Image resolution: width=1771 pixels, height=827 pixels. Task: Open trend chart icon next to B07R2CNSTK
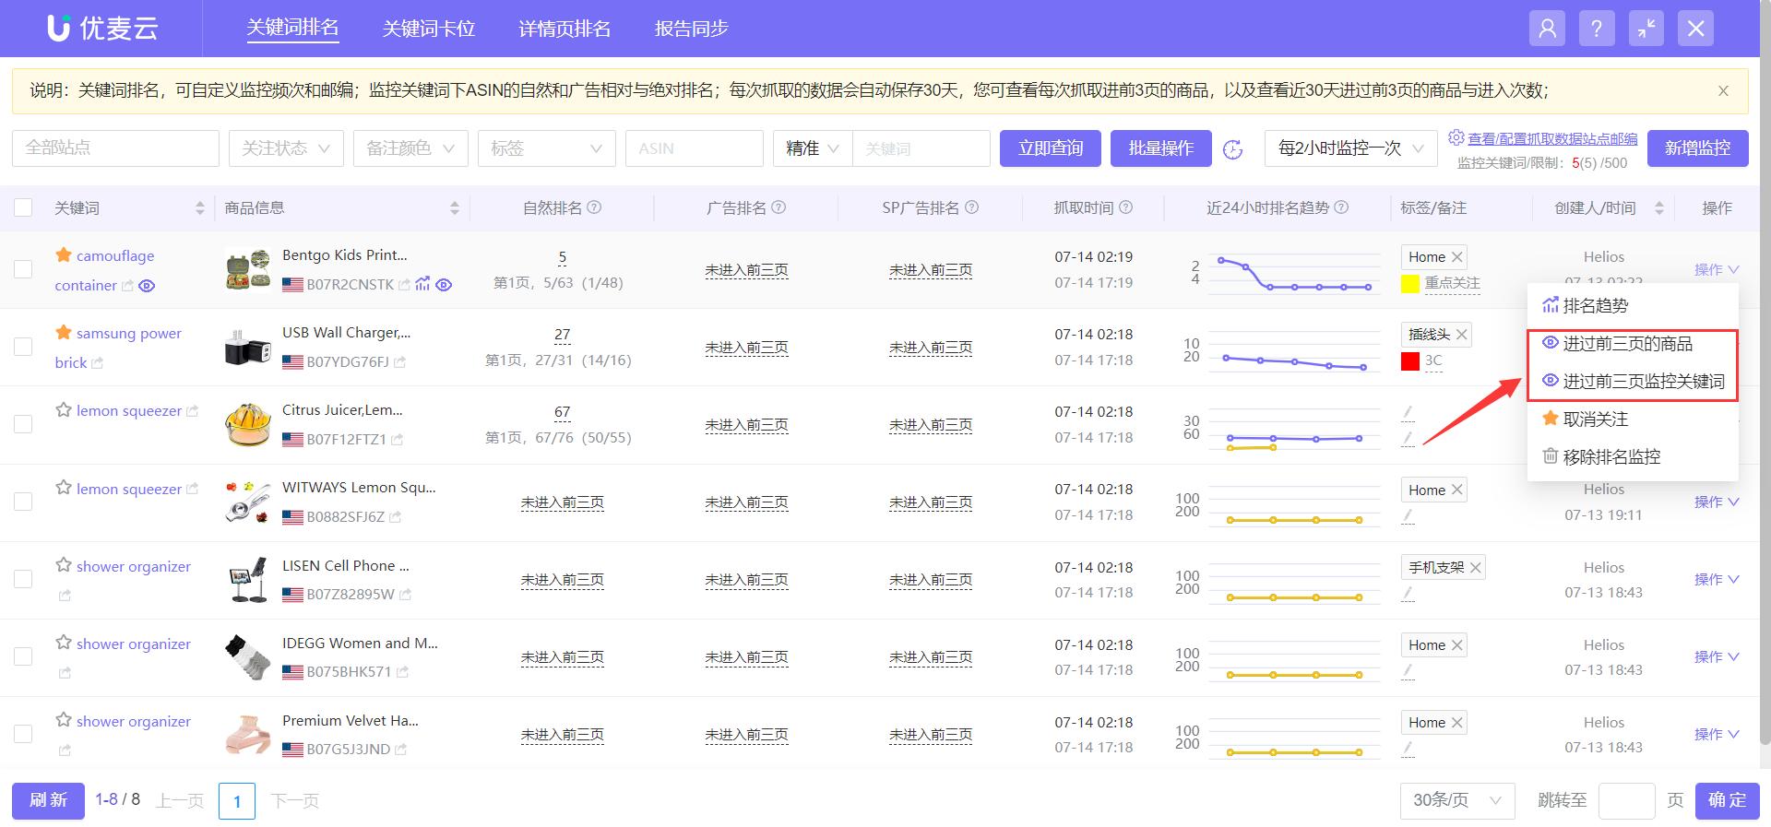click(422, 284)
